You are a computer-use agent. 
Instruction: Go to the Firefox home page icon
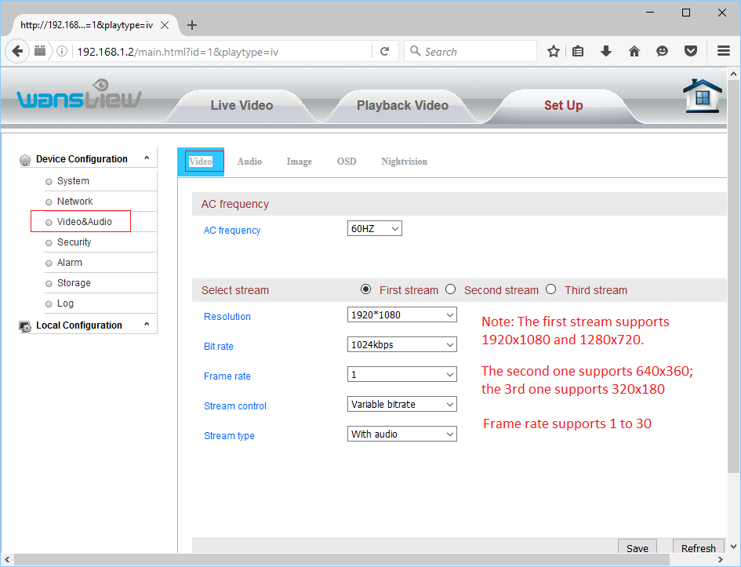[x=634, y=52]
